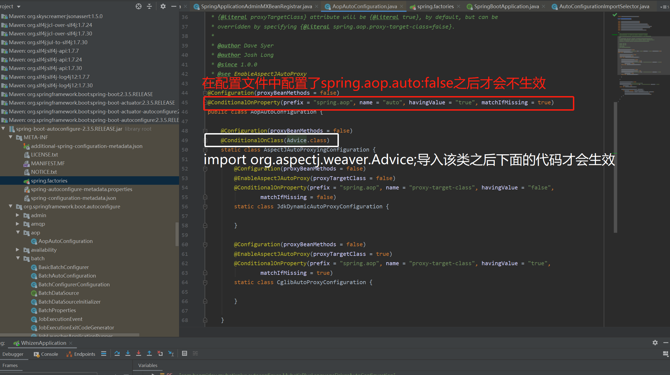Expand the availability package
Image resolution: width=670 pixels, height=375 pixels.
point(18,250)
